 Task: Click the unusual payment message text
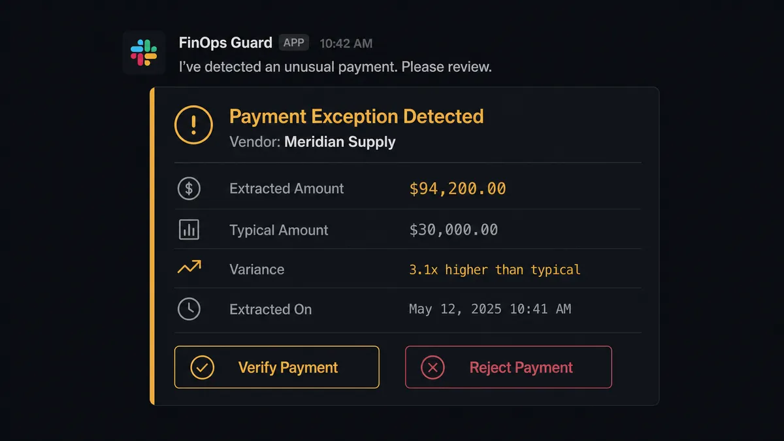click(335, 67)
